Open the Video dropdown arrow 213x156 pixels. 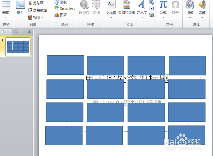tap(190, 18)
